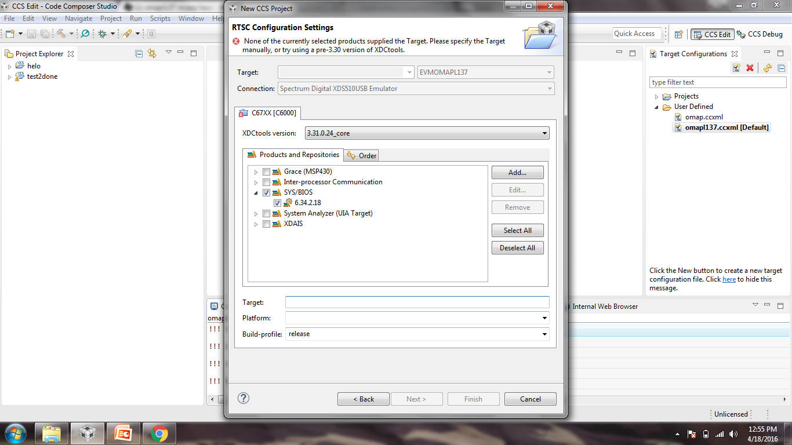Click Select All button
The image size is (792, 445).
coord(517,231)
